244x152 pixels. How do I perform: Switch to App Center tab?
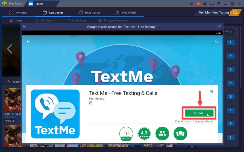[x=53, y=13]
